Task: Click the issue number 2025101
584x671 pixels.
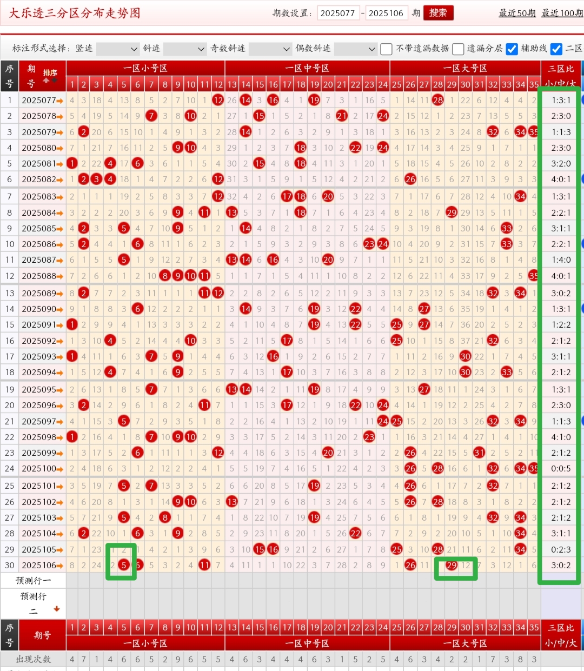Action: [x=39, y=486]
